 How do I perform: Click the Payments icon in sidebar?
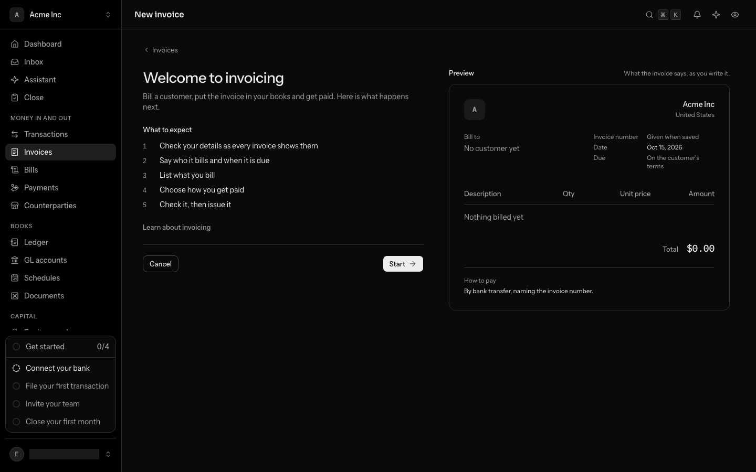point(15,188)
